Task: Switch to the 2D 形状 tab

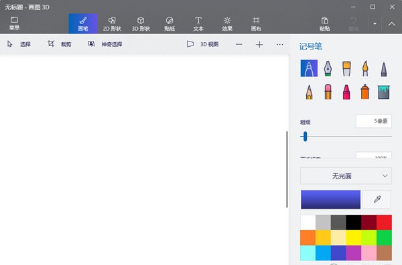Action: point(112,24)
